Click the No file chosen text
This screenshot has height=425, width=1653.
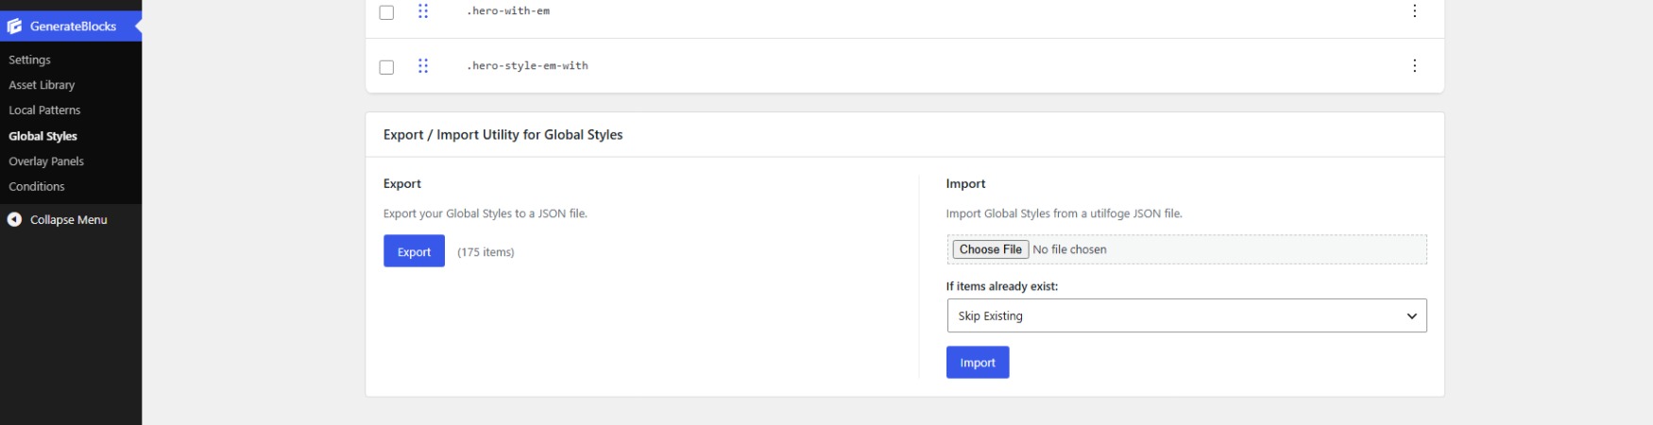(1069, 249)
